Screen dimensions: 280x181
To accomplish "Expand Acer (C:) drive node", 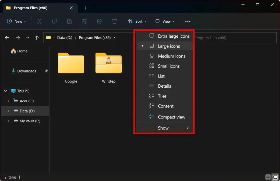I will click(8, 101).
